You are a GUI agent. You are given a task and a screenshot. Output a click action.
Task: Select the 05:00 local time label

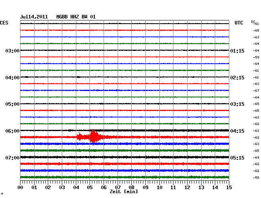pyautogui.click(x=12, y=104)
